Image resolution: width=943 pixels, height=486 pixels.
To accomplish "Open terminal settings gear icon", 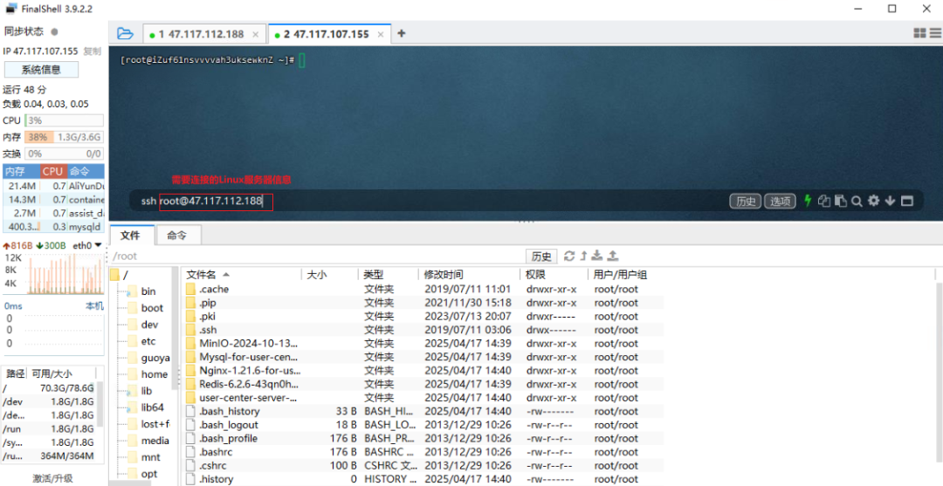I will pyautogui.click(x=873, y=201).
